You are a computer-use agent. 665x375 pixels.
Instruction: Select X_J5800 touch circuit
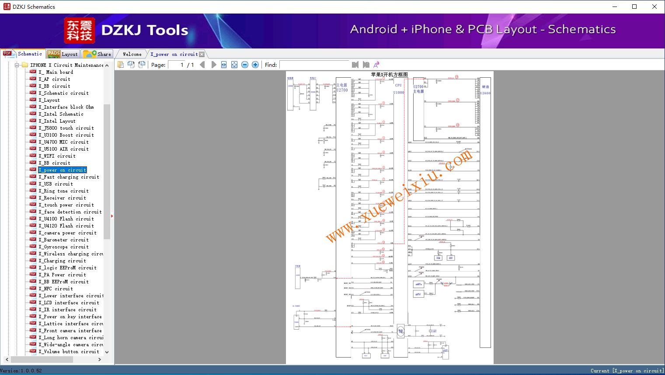pos(66,128)
